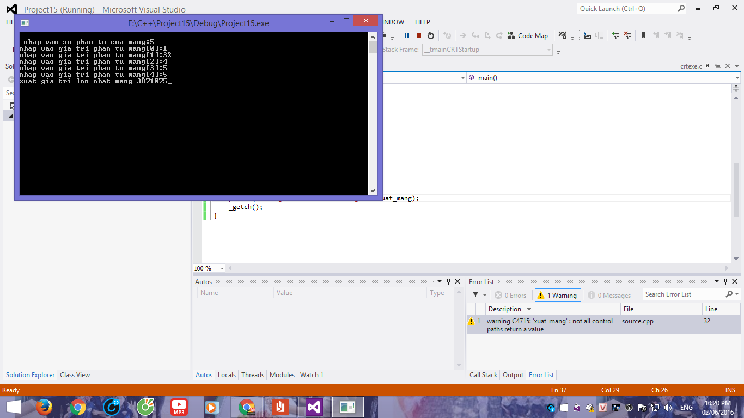The image size is (744, 418).
Task: Open Code Map from the toolbar
Action: (x=527, y=35)
